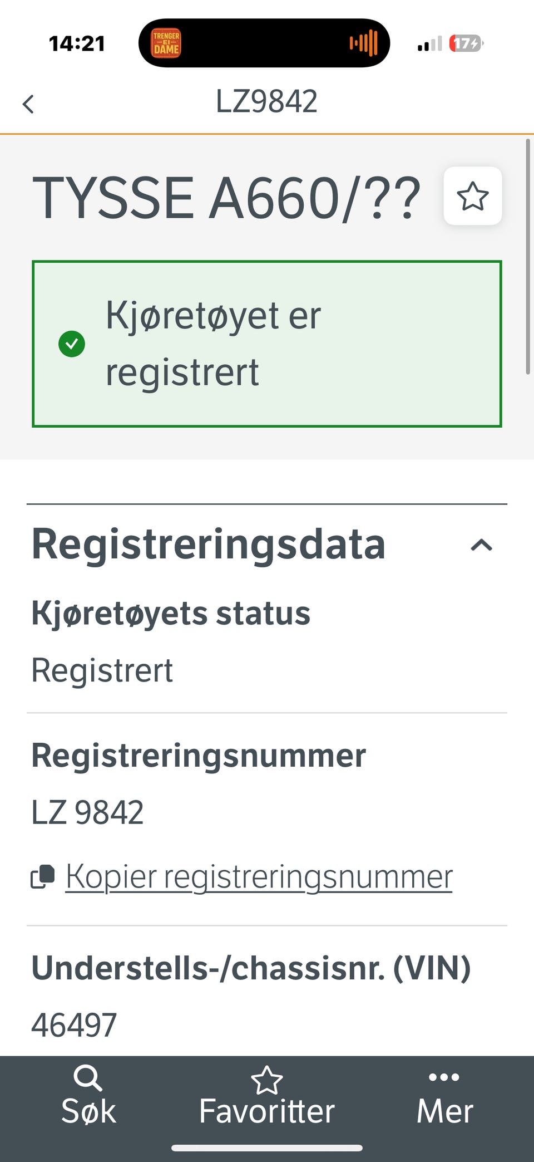Tap the LZ9842 page title

266,101
